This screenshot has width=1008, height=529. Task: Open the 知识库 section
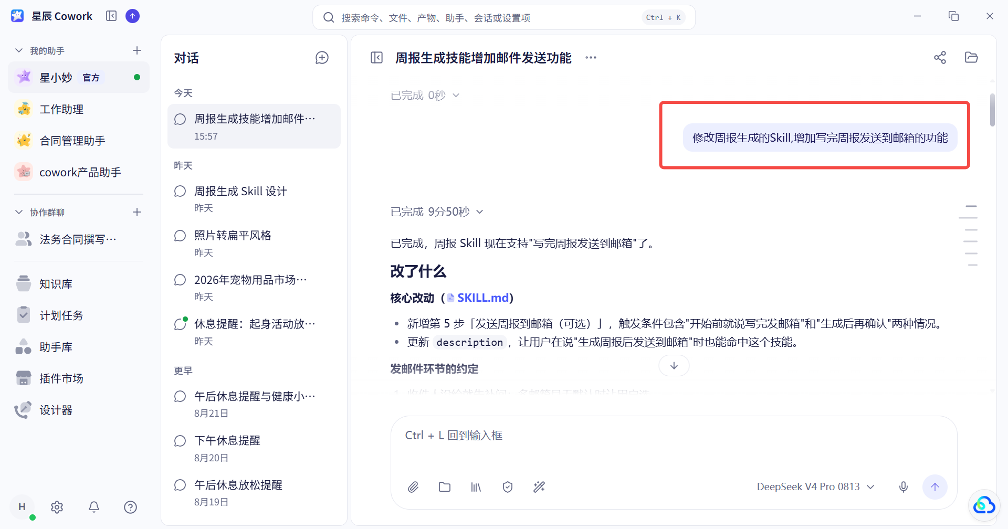click(79, 284)
